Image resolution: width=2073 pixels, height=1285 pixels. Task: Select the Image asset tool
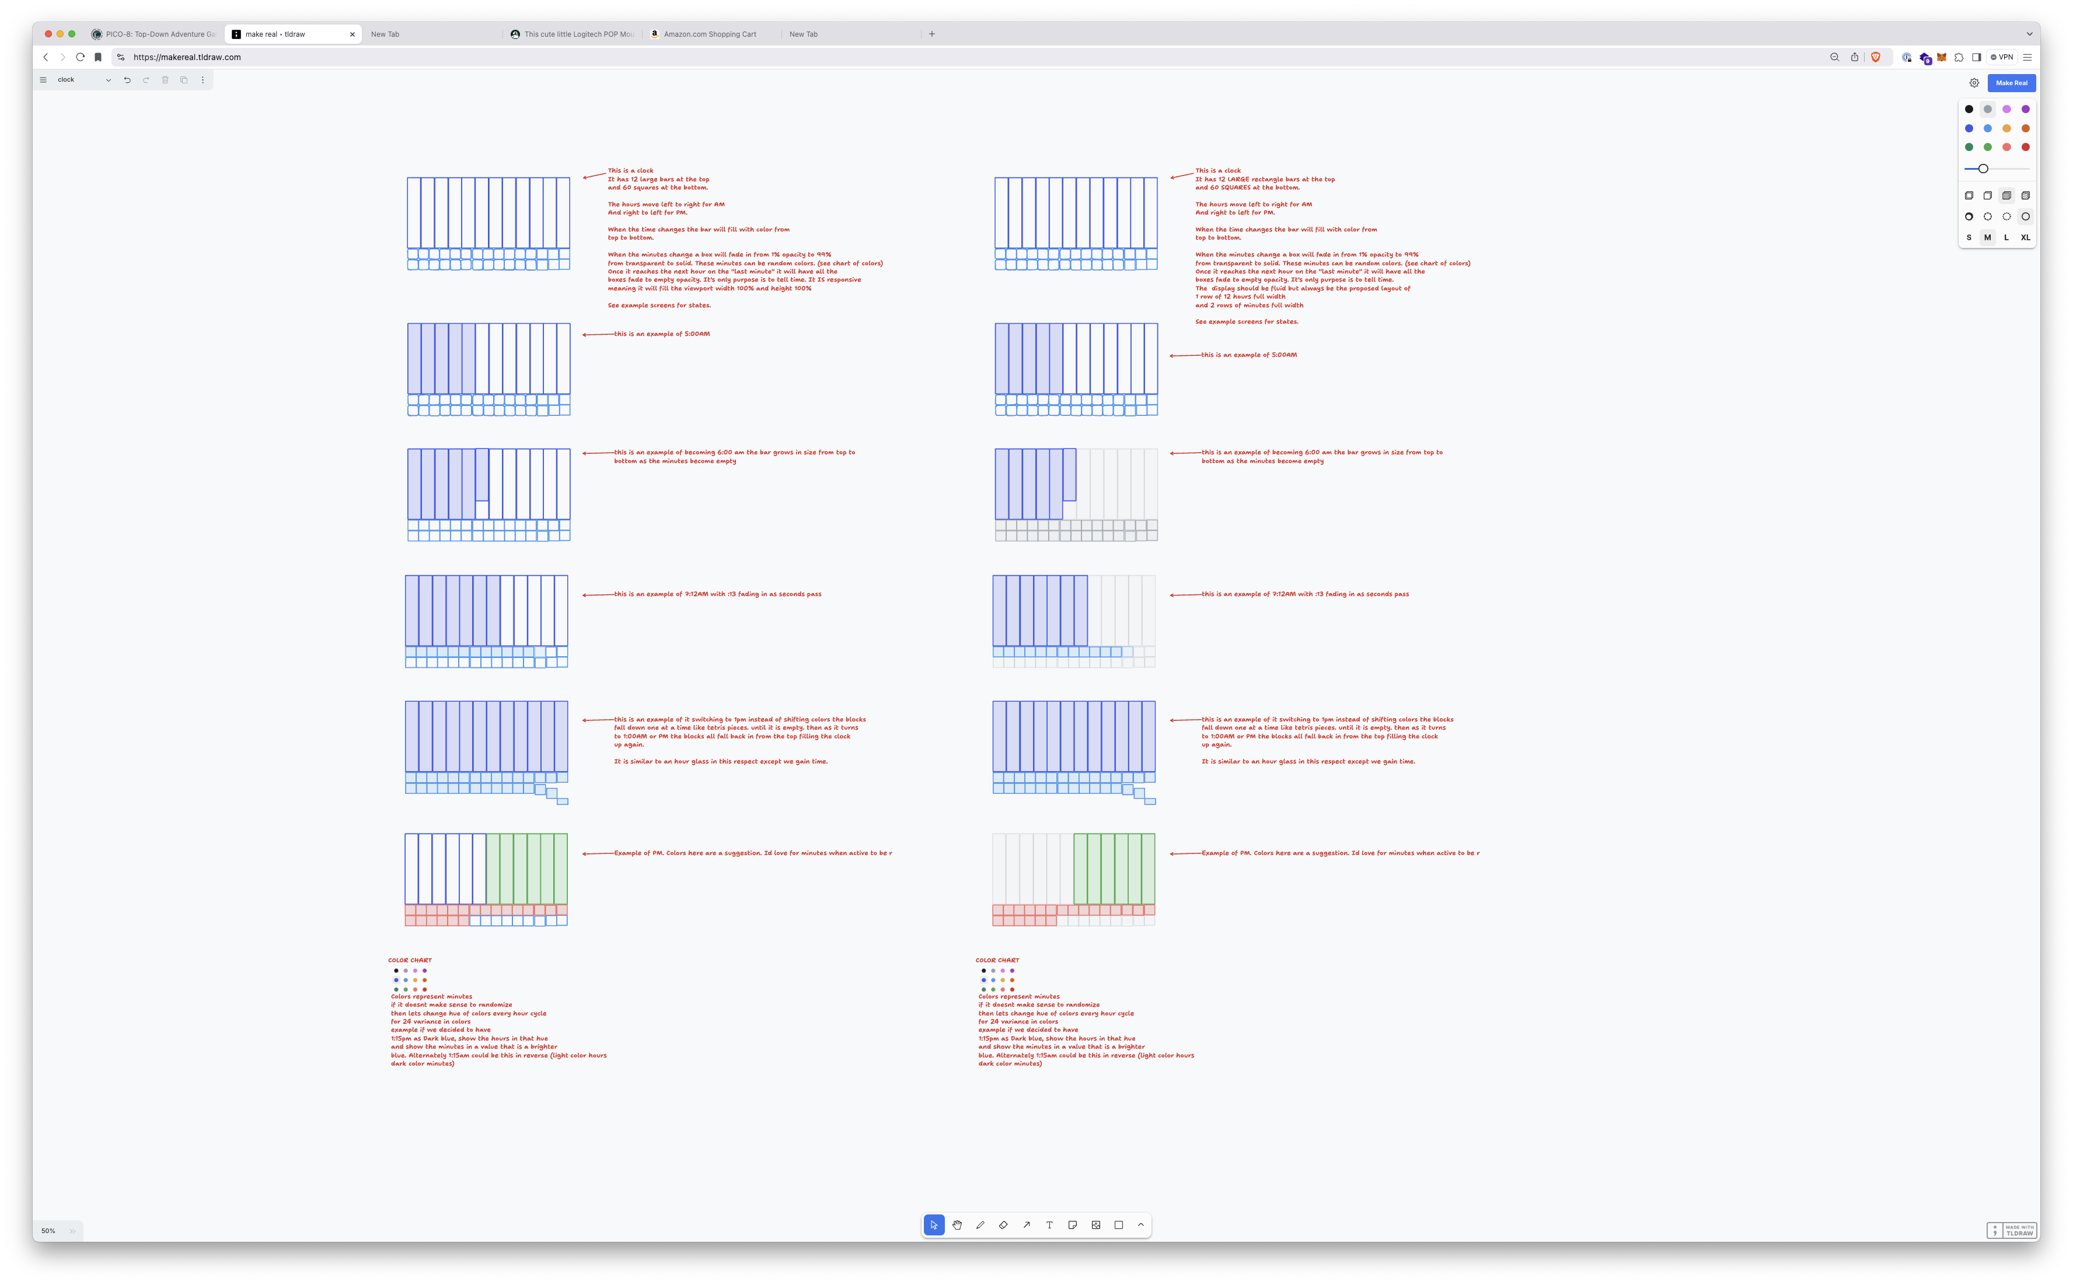(x=1095, y=1225)
